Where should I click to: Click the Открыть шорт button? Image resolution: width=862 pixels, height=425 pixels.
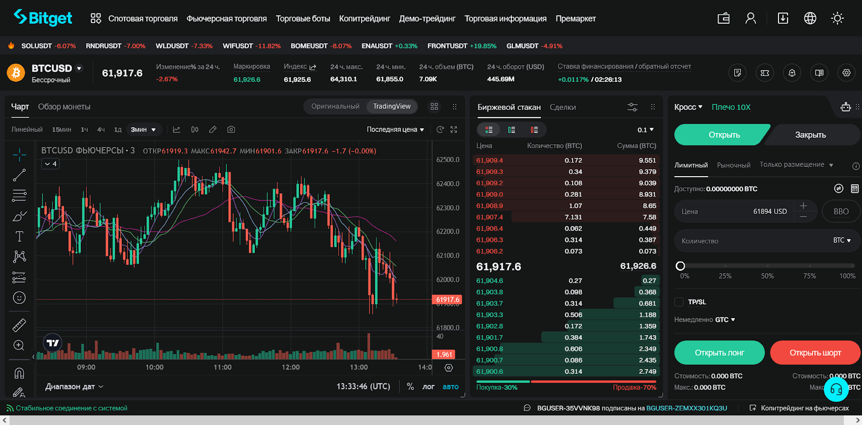pyautogui.click(x=815, y=353)
